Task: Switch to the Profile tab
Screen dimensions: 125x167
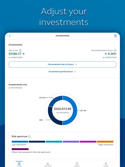Action: click(106, 164)
